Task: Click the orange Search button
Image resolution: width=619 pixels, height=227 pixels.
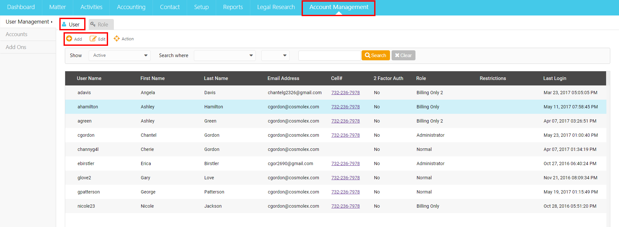Action: (x=375, y=55)
